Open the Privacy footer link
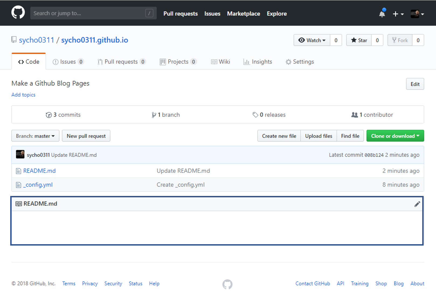 click(90, 284)
